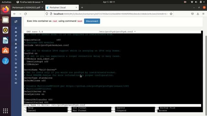Screen dimensions: 207x116
Task: Open Help icon in Ubuntu dock
Action: [x=5, y=61]
